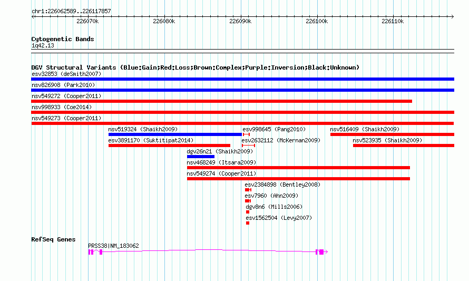Select the red nsv998933 loss bar
This screenshot has width=469, height=281.
click(242, 112)
